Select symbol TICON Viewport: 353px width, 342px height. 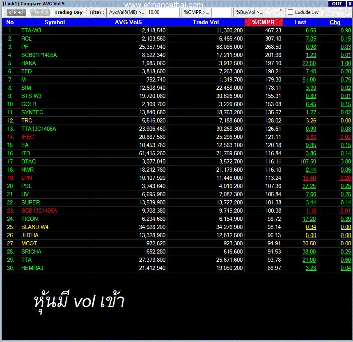[x=30, y=219]
